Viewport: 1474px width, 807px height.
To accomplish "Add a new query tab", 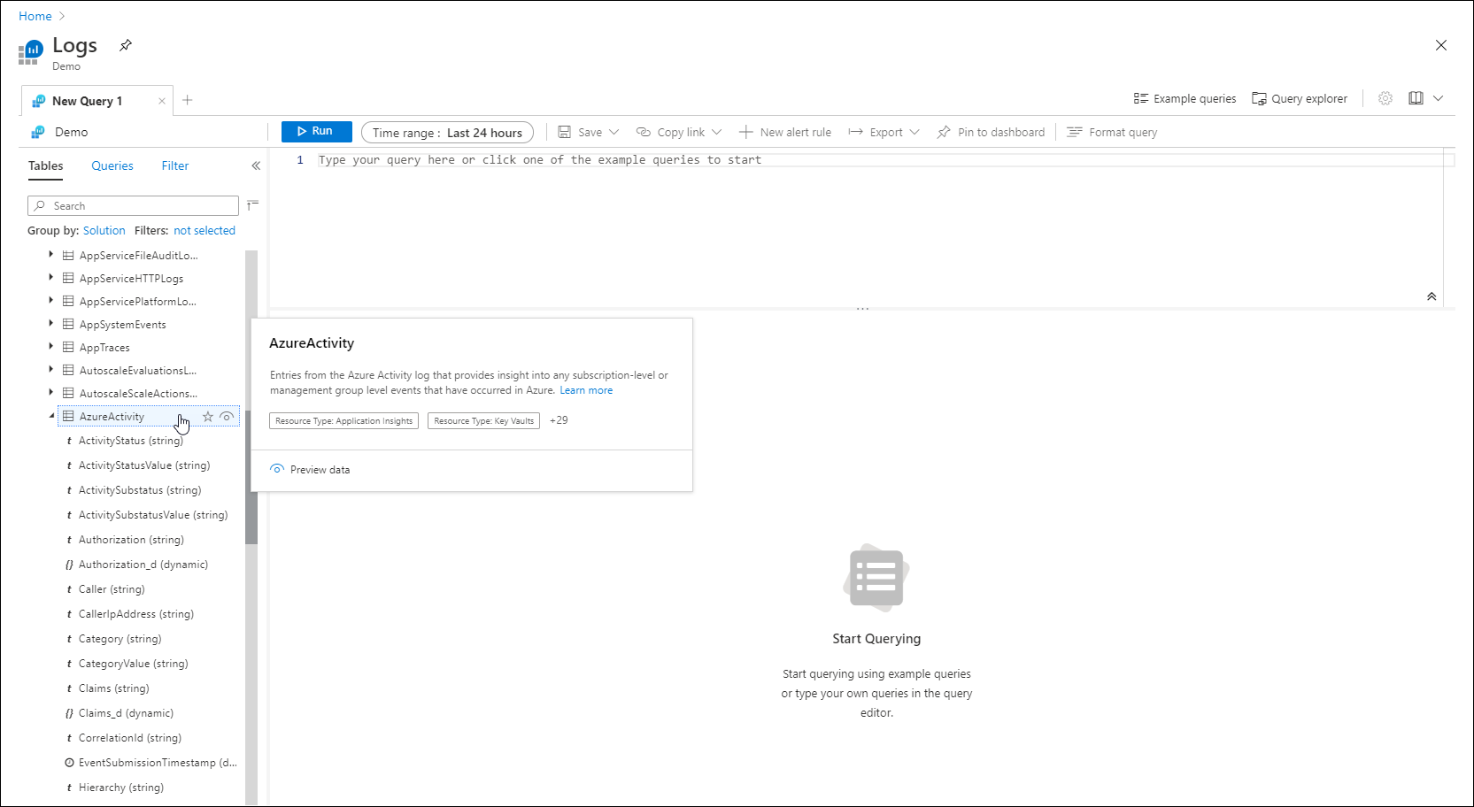I will coord(188,100).
